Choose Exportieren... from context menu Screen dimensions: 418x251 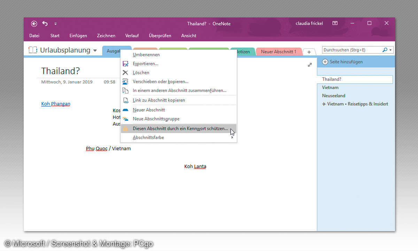tap(178, 64)
